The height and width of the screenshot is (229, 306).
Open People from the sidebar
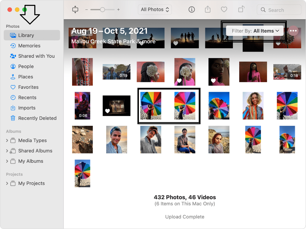pos(26,66)
